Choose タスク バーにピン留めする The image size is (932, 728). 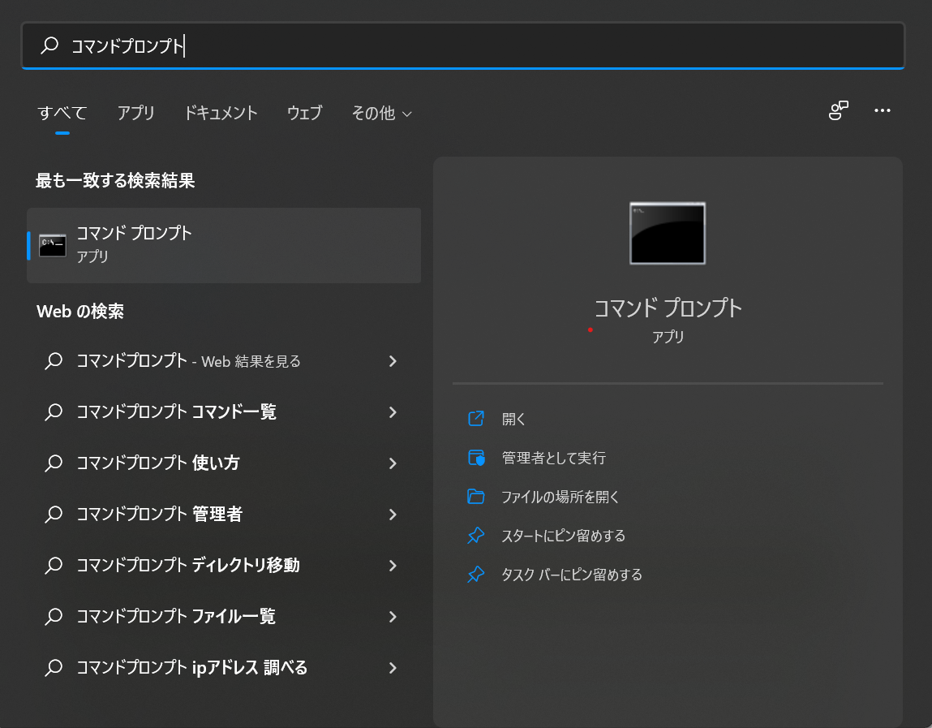click(572, 575)
